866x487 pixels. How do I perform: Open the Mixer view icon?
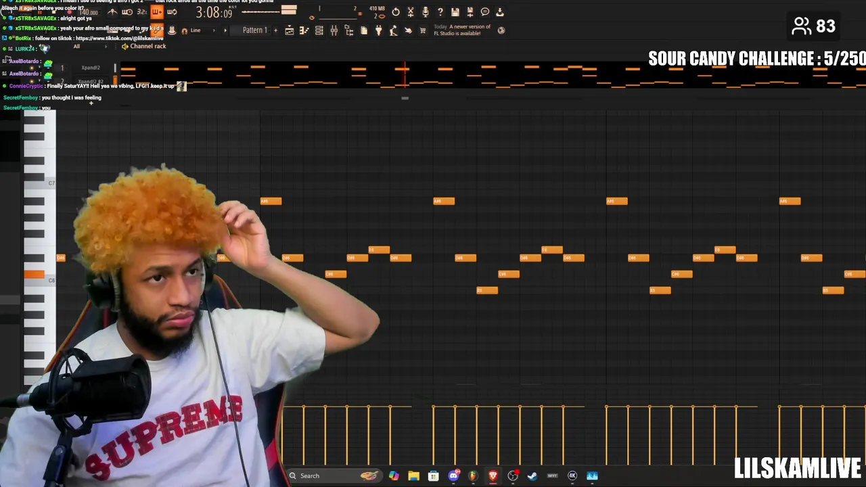pyautogui.click(x=334, y=30)
